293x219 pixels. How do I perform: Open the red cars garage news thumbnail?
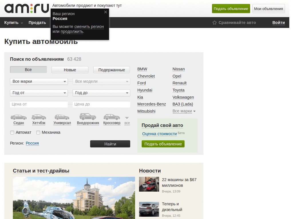pyautogui.click(x=149, y=184)
